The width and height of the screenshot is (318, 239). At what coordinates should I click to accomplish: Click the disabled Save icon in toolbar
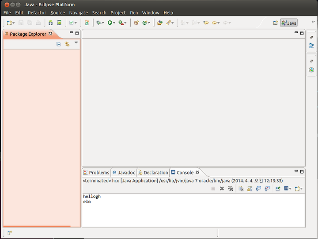21,23
